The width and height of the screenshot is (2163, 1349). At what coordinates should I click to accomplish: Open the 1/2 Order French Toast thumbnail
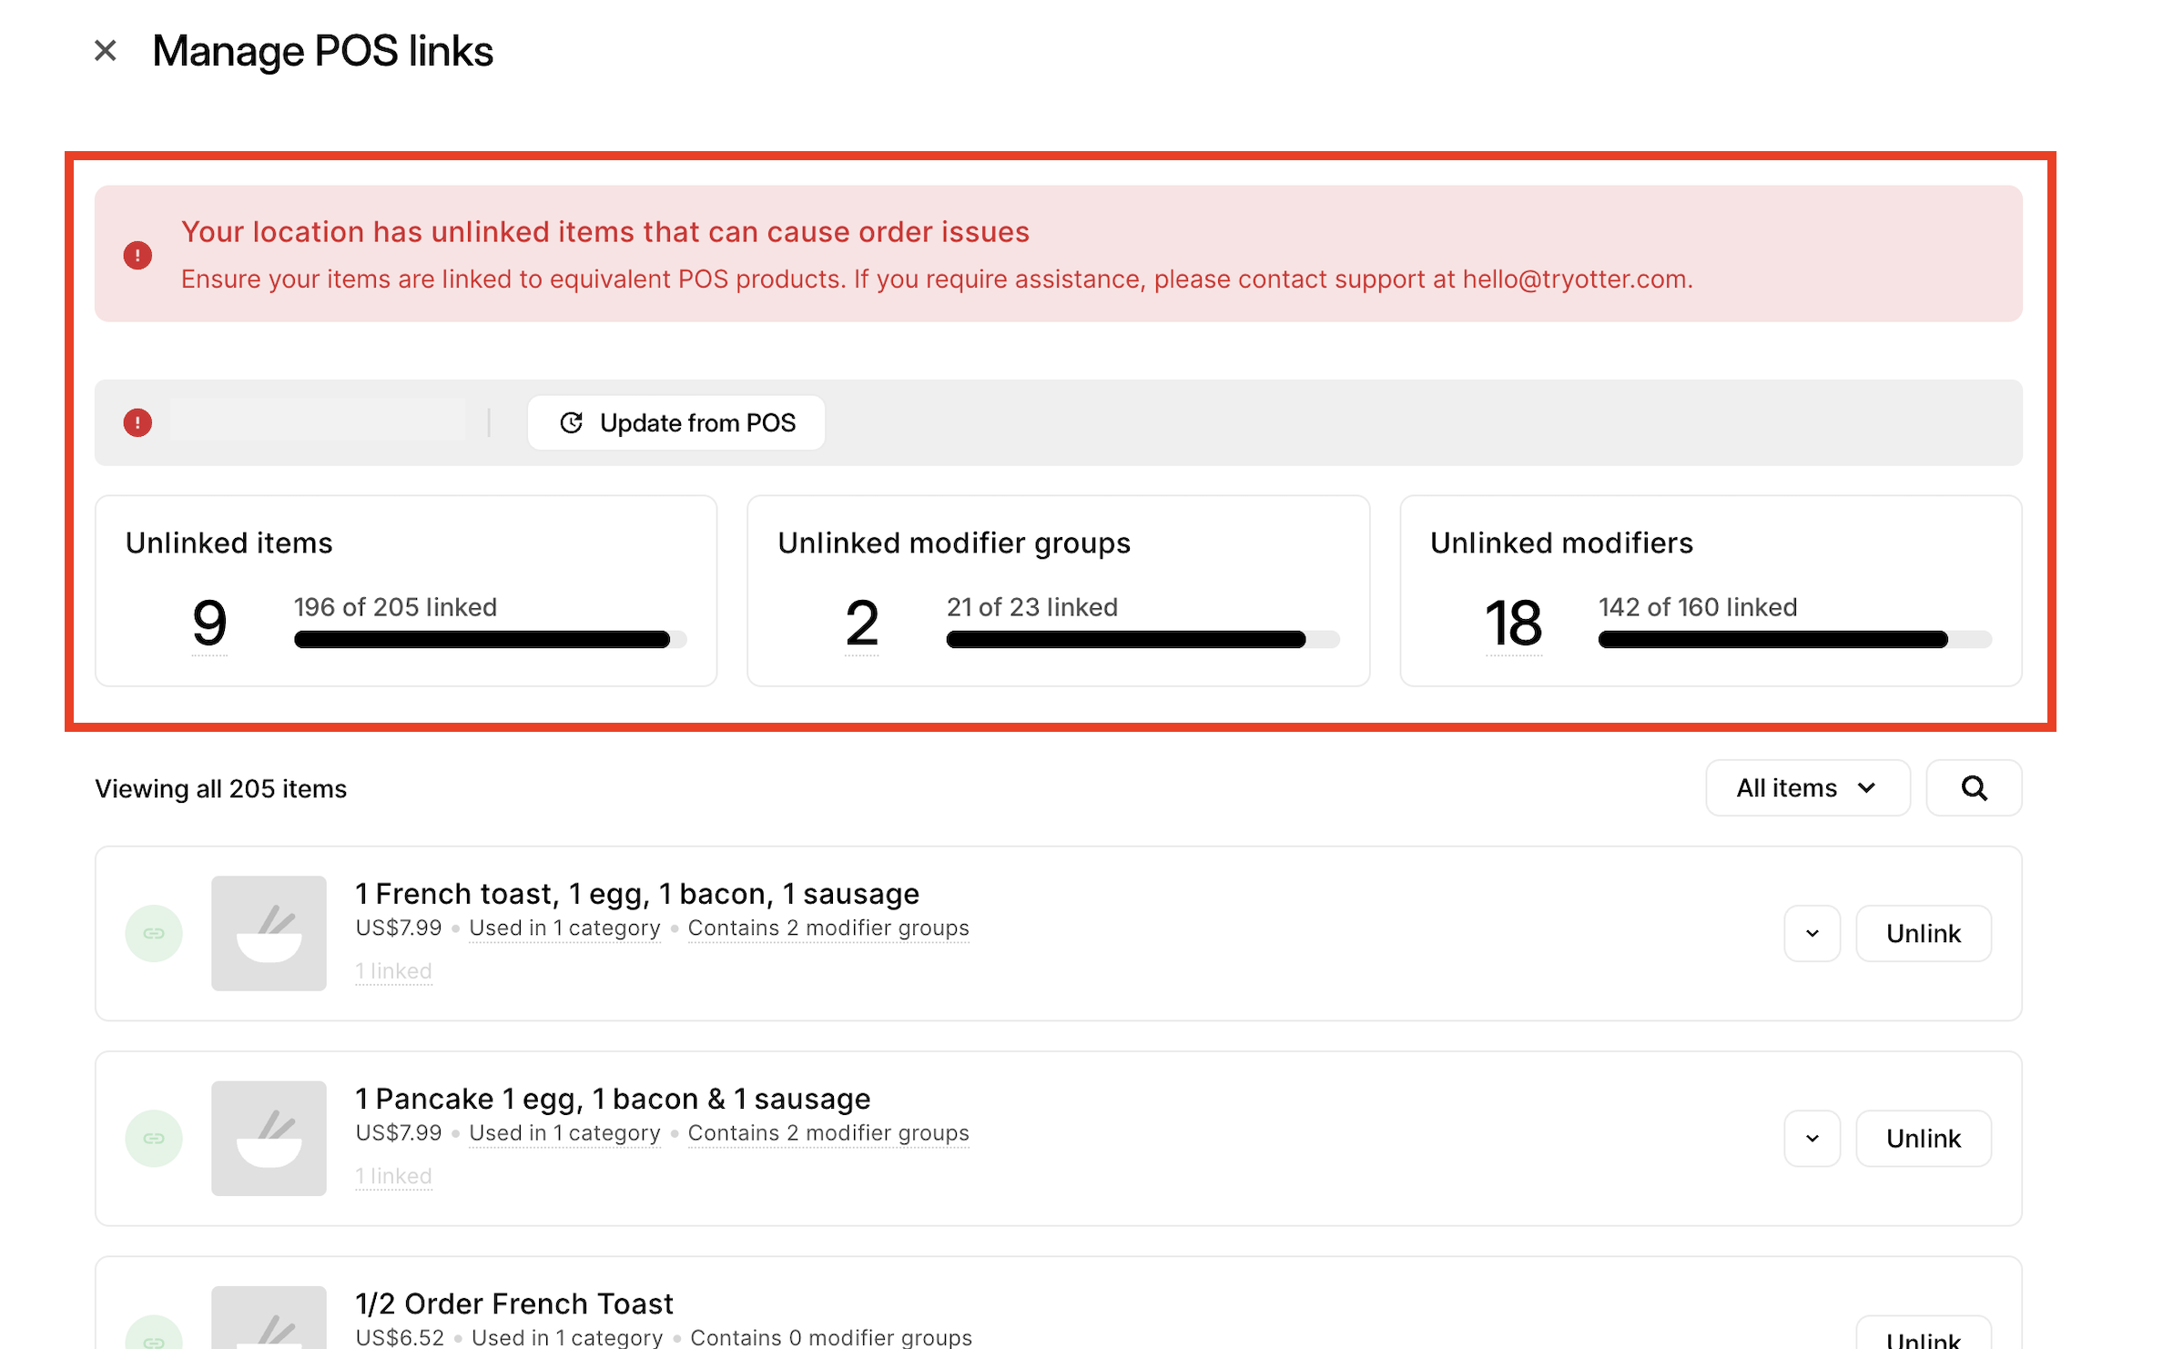pos(269,1318)
